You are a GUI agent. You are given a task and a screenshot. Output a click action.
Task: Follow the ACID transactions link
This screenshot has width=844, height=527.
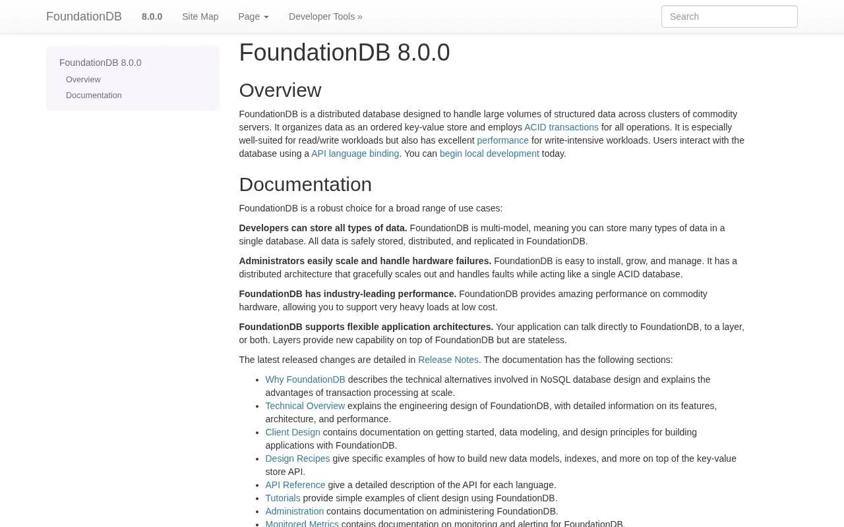[561, 127]
